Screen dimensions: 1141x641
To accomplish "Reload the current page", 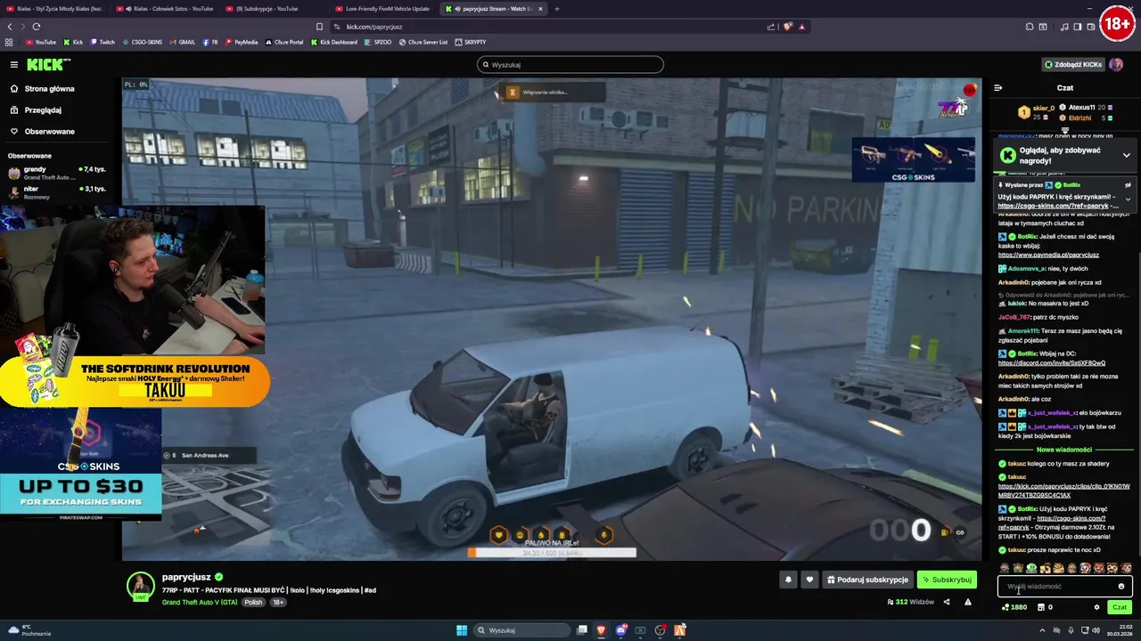I will click(36, 27).
